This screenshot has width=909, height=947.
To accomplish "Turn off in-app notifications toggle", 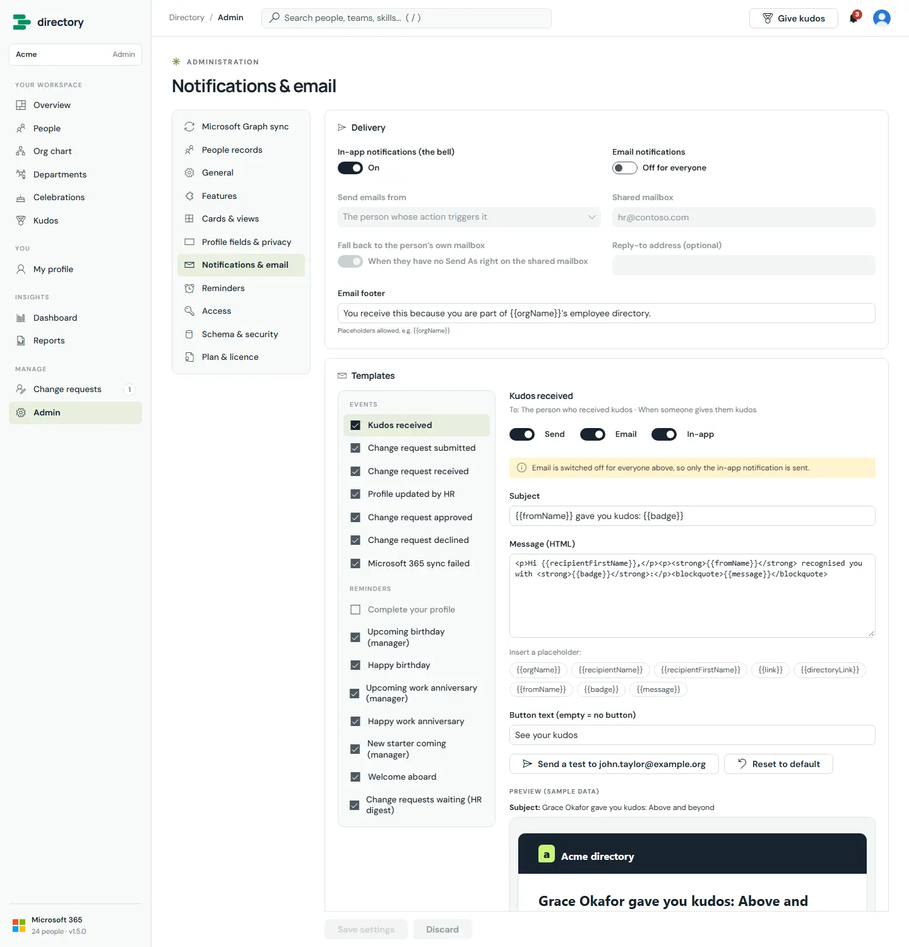I will pyautogui.click(x=350, y=168).
